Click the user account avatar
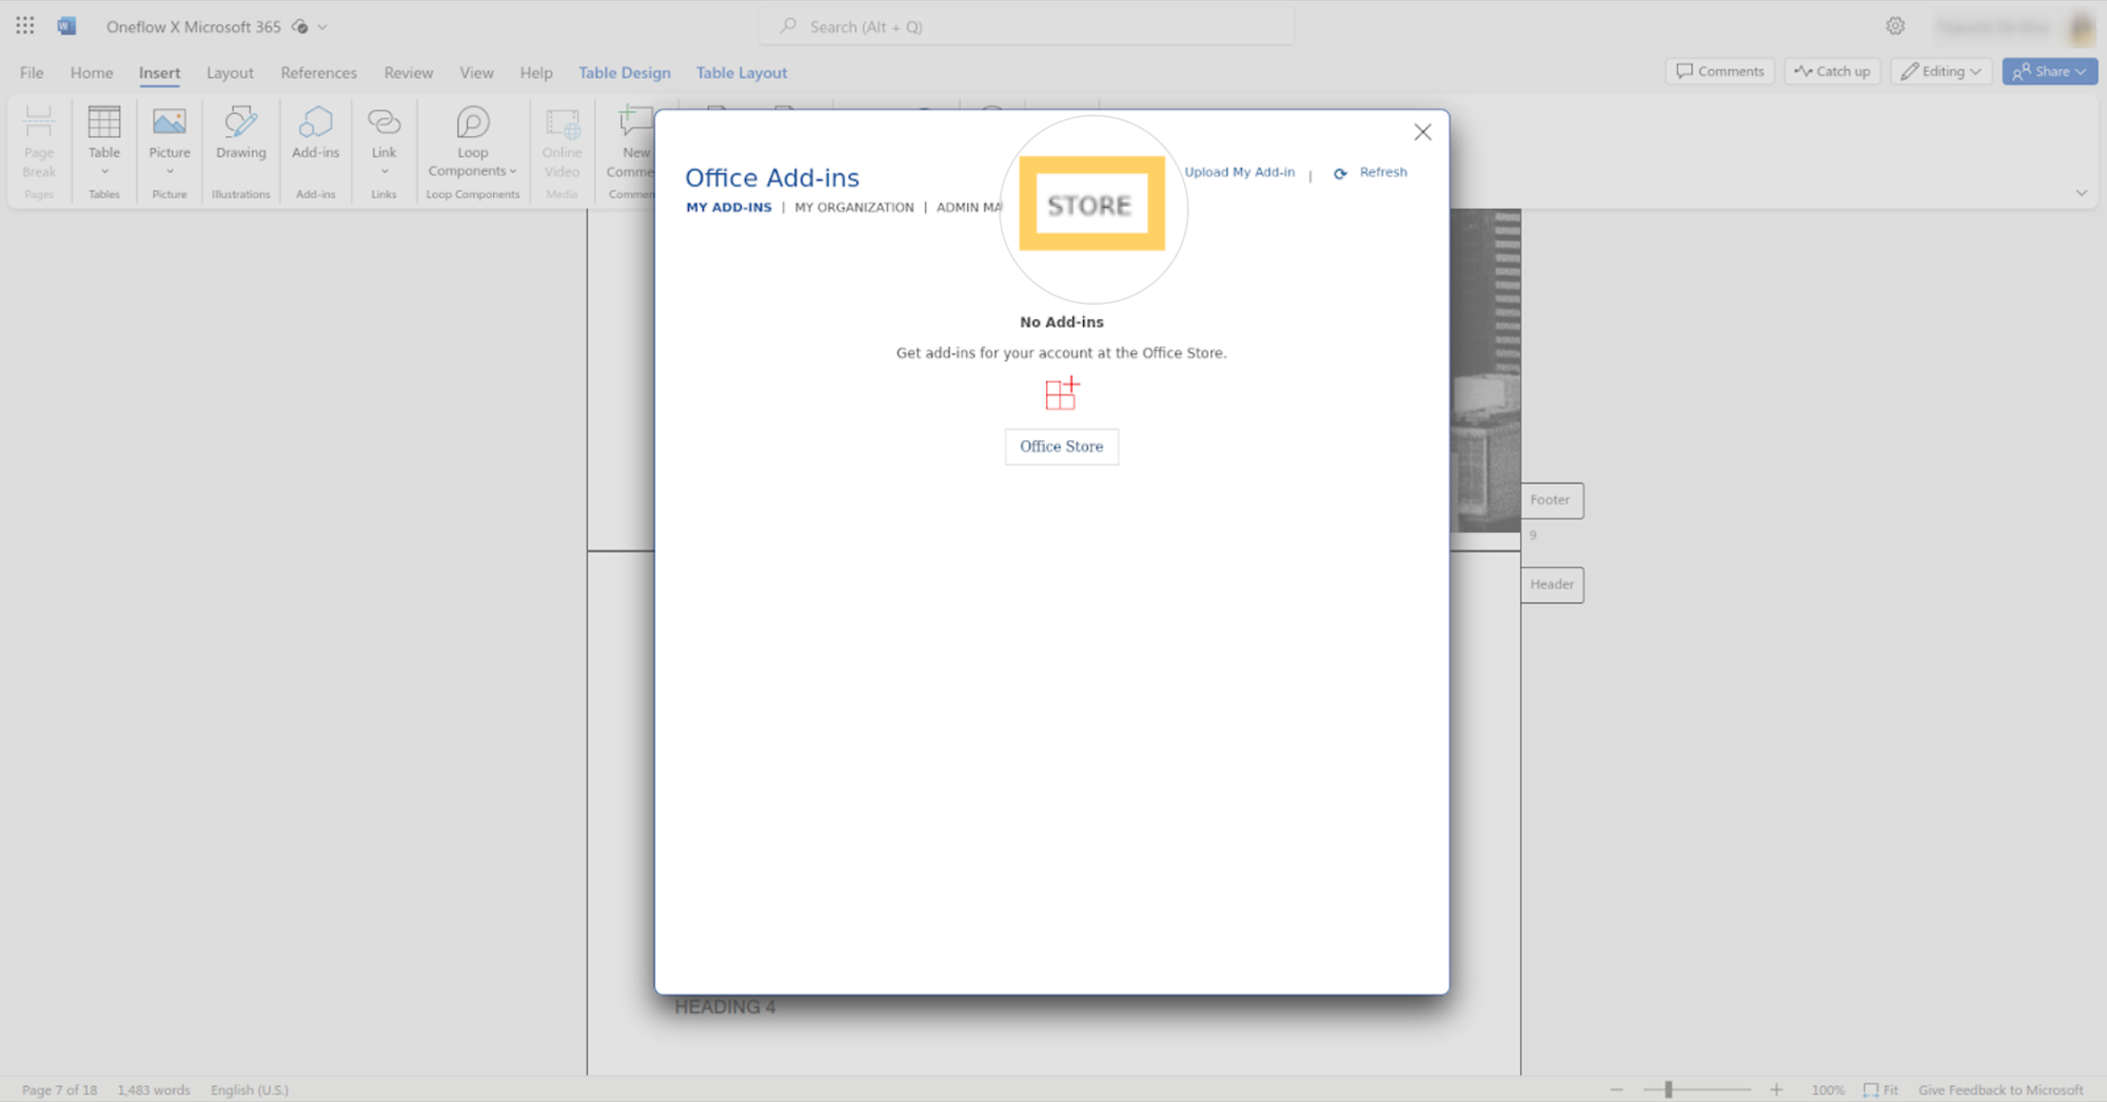 [2081, 28]
